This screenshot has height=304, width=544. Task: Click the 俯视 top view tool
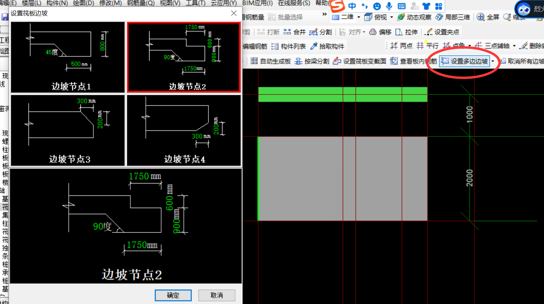(x=376, y=17)
